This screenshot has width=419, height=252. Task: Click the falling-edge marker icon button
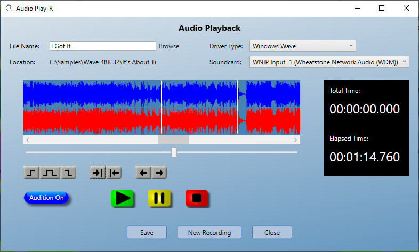pos(68,173)
